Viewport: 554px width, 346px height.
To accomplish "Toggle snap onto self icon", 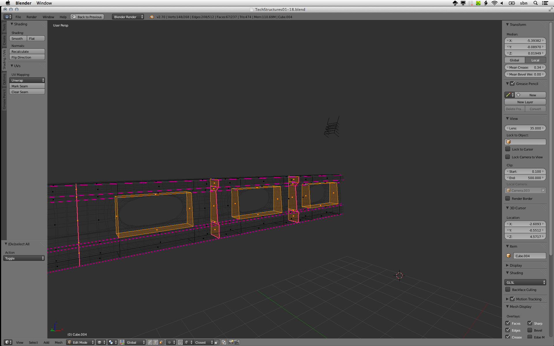I will [216, 342].
